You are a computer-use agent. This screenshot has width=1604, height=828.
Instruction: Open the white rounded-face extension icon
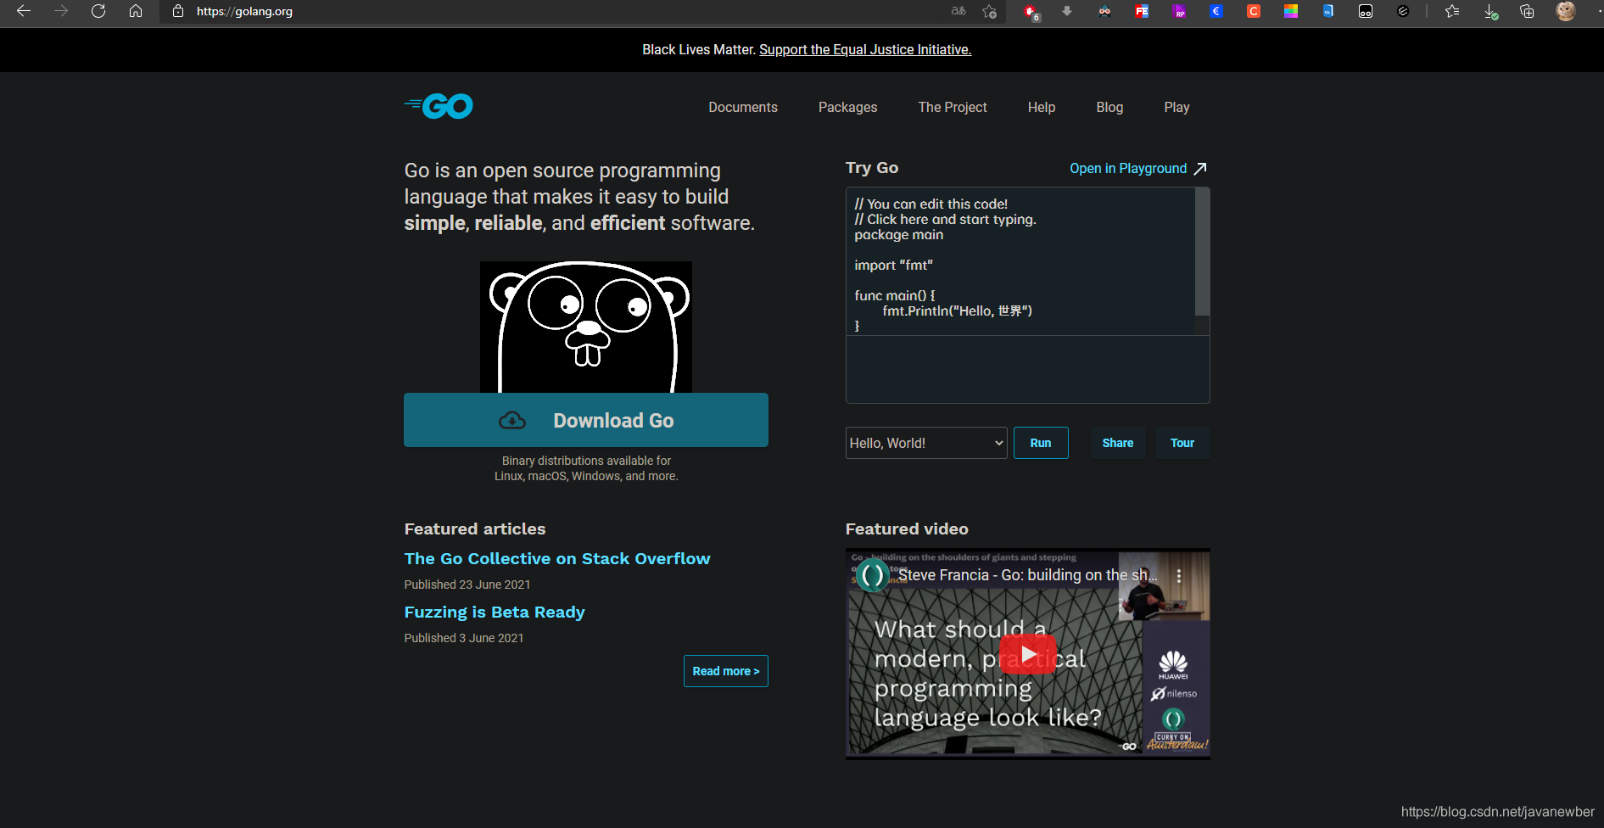(1366, 11)
